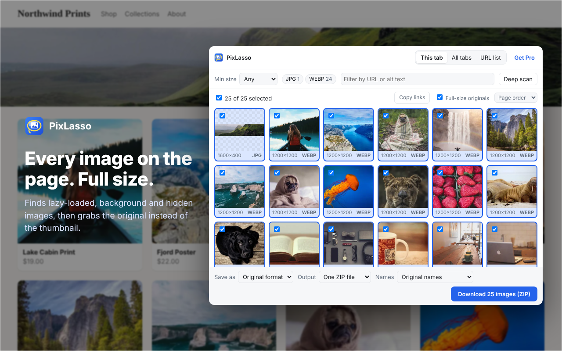Image resolution: width=562 pixels, height=351 pixels.
Task: Select the black labrador dog thumbnail
Action: pos(240,244)
